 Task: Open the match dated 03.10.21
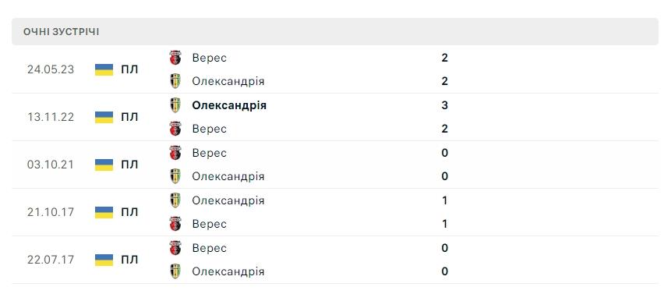(335, 165)
